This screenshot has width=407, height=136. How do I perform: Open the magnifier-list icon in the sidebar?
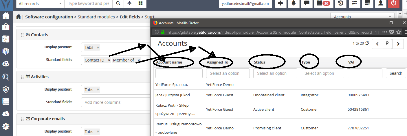pos(6,76)
